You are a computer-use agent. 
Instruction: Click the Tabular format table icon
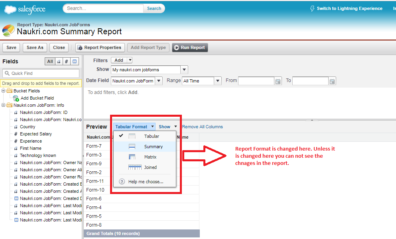(132, 136)
